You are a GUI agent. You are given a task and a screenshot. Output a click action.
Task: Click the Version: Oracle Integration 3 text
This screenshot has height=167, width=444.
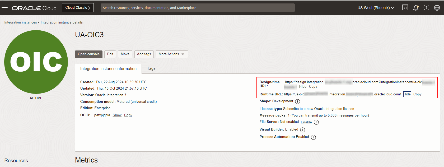103,95
